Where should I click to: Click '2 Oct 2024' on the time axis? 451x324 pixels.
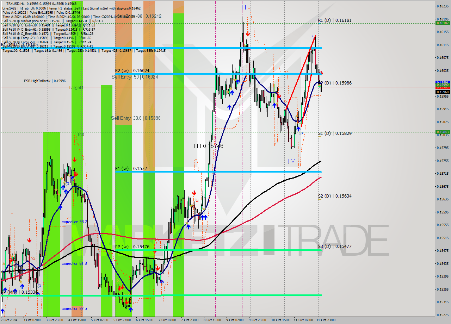[x=8, y=320]
